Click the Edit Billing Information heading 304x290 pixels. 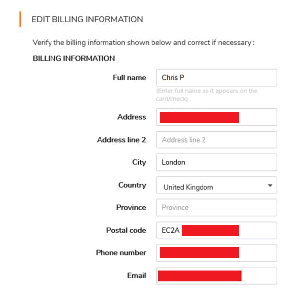pos(87,19)
